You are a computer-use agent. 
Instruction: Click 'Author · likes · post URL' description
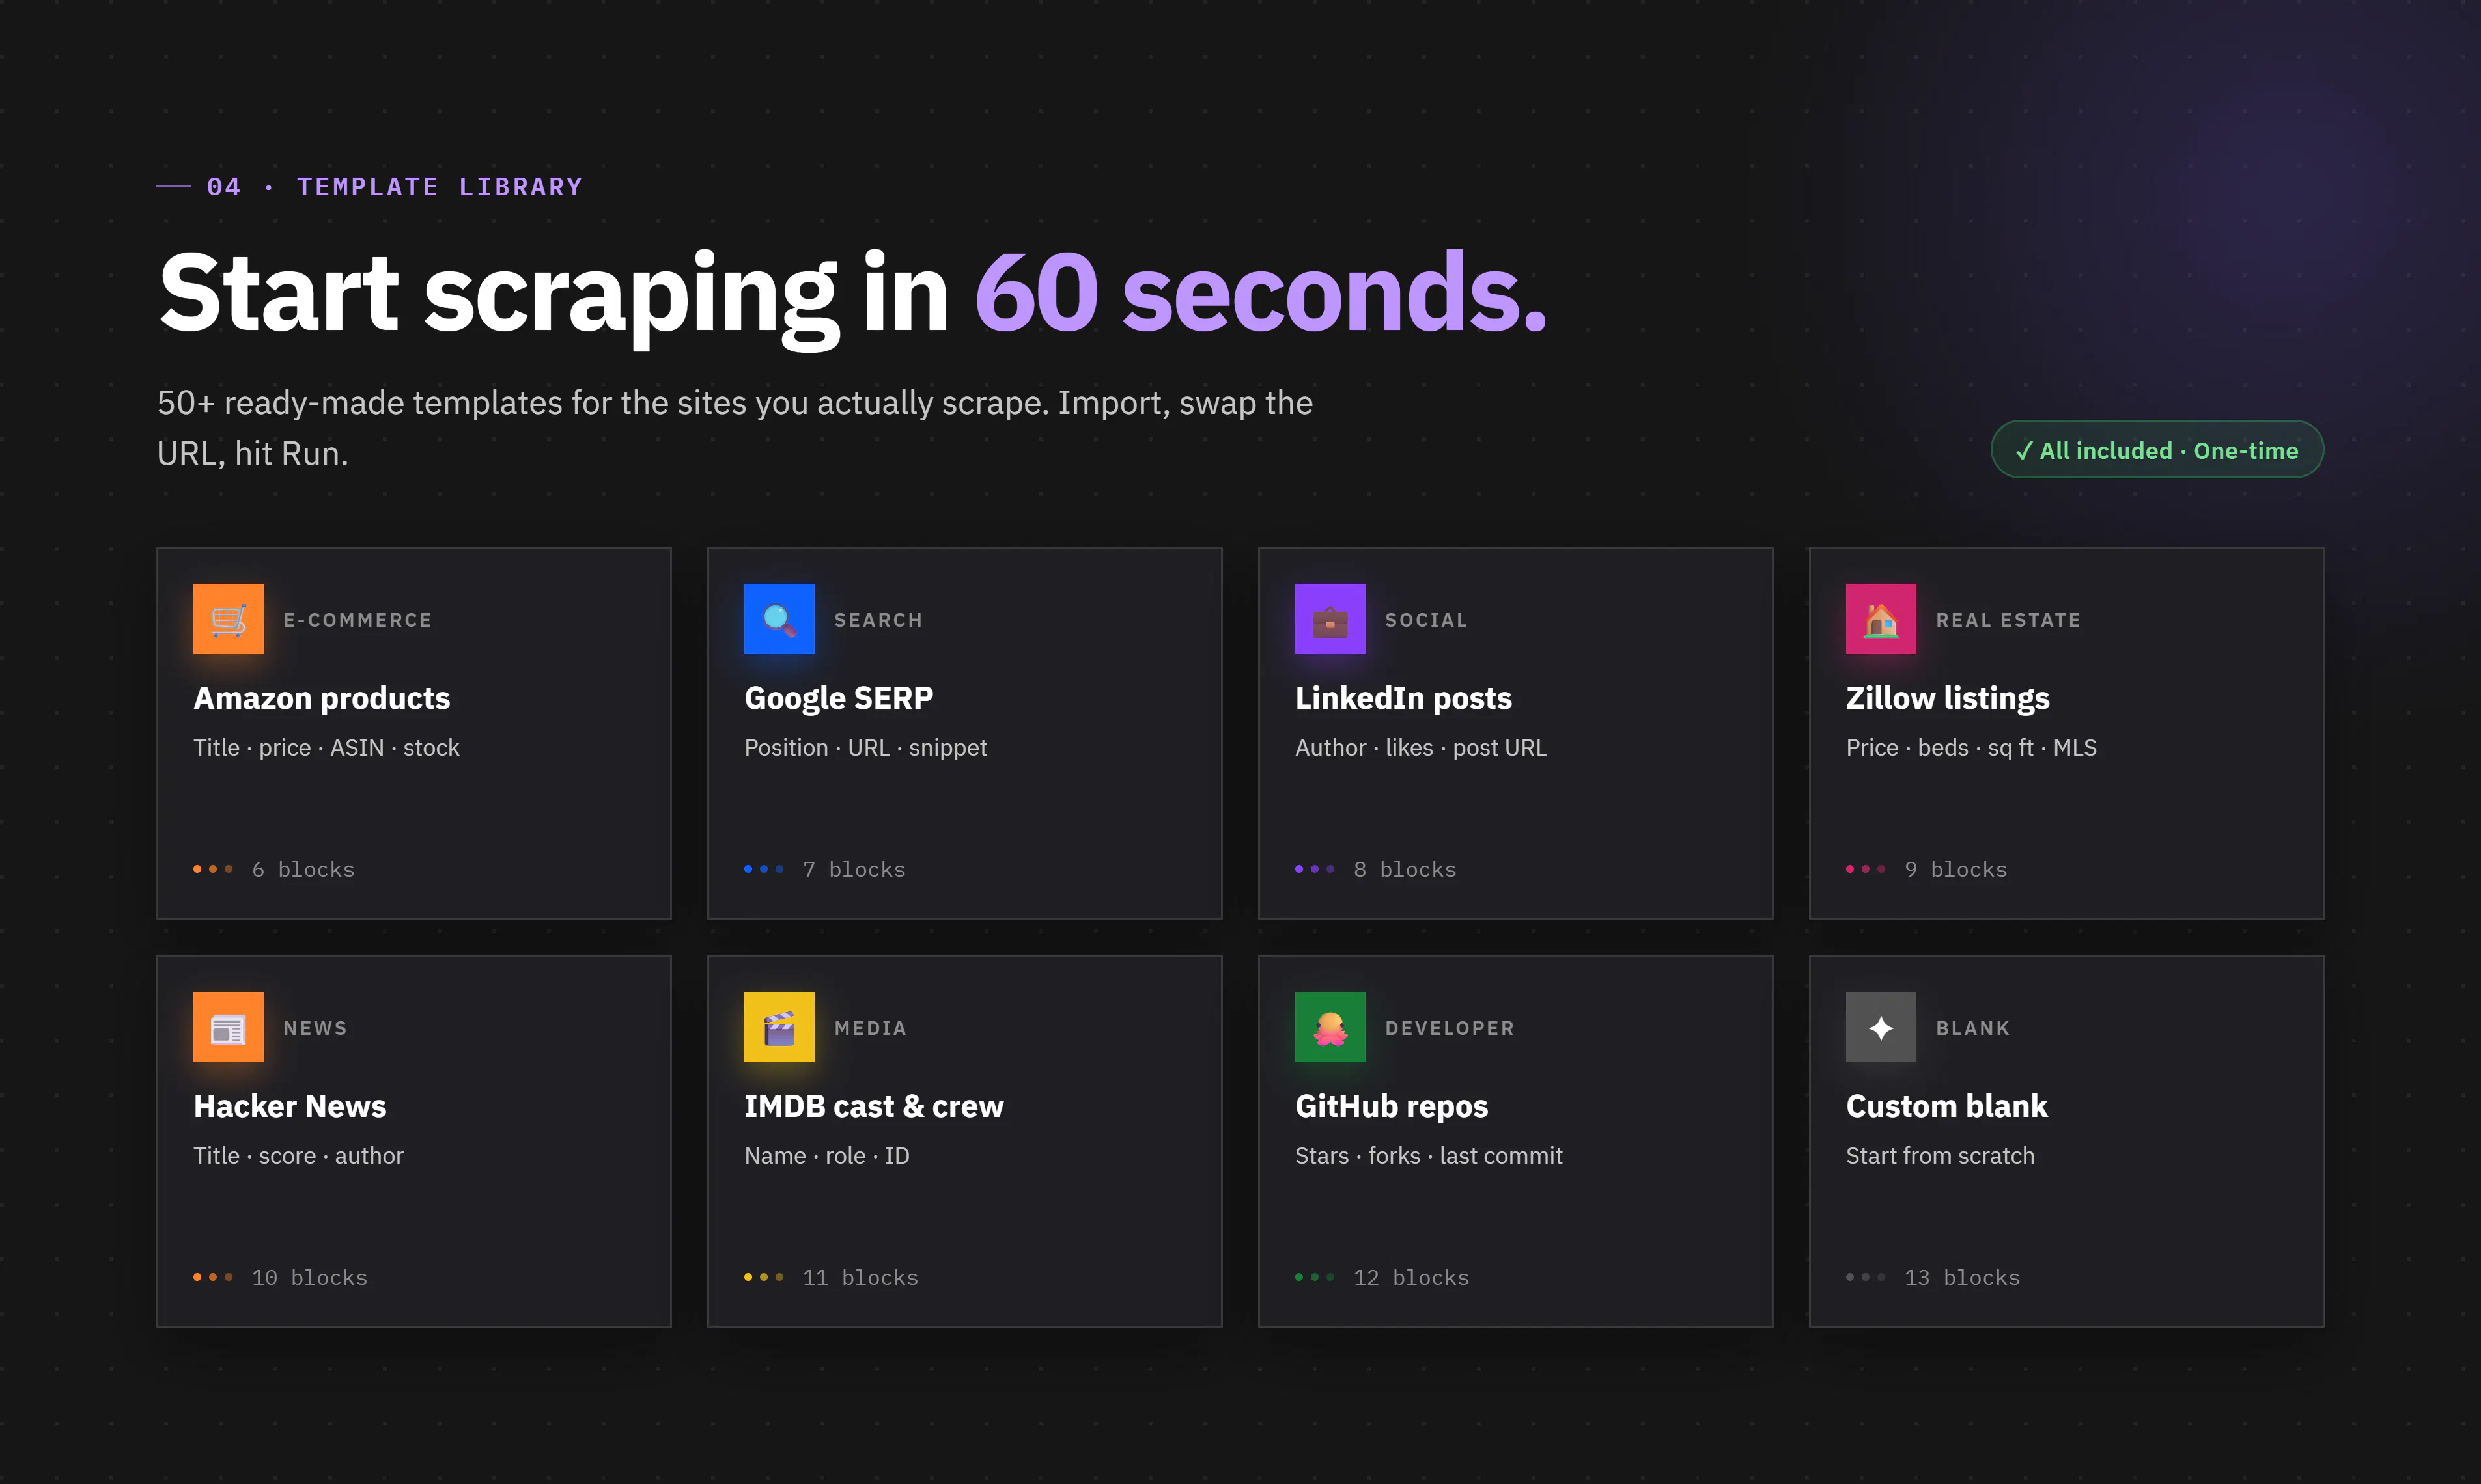click(1421, 748)
